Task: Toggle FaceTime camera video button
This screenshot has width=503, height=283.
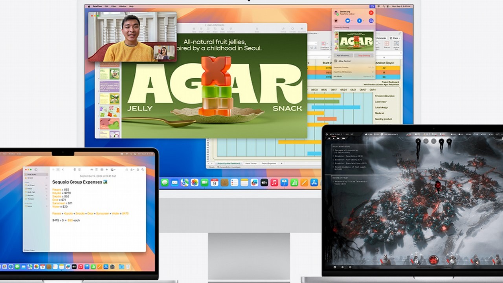Action: click(348, 20)
